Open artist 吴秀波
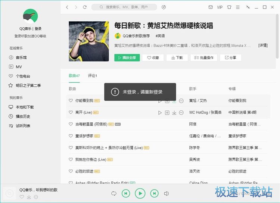Image resolution: width=280 pixels, height=203 pixels. [195, 159]
